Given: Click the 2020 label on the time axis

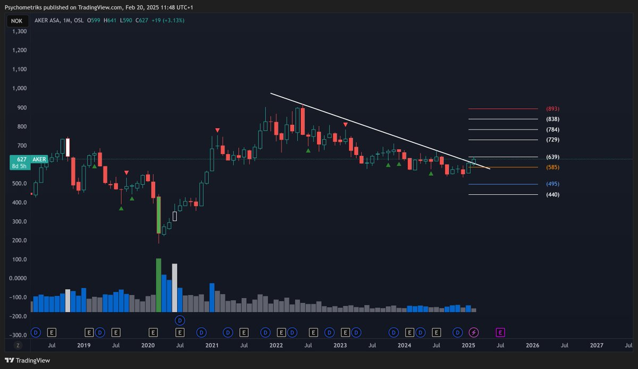Looking at the screenshot, I should click(x=148, y=345).
